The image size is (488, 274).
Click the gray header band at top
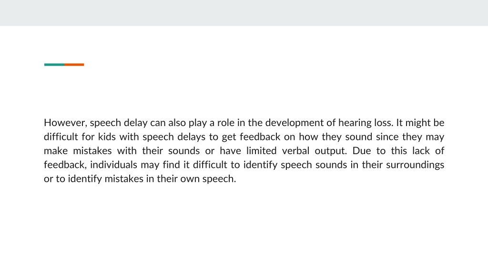(244, 13)
